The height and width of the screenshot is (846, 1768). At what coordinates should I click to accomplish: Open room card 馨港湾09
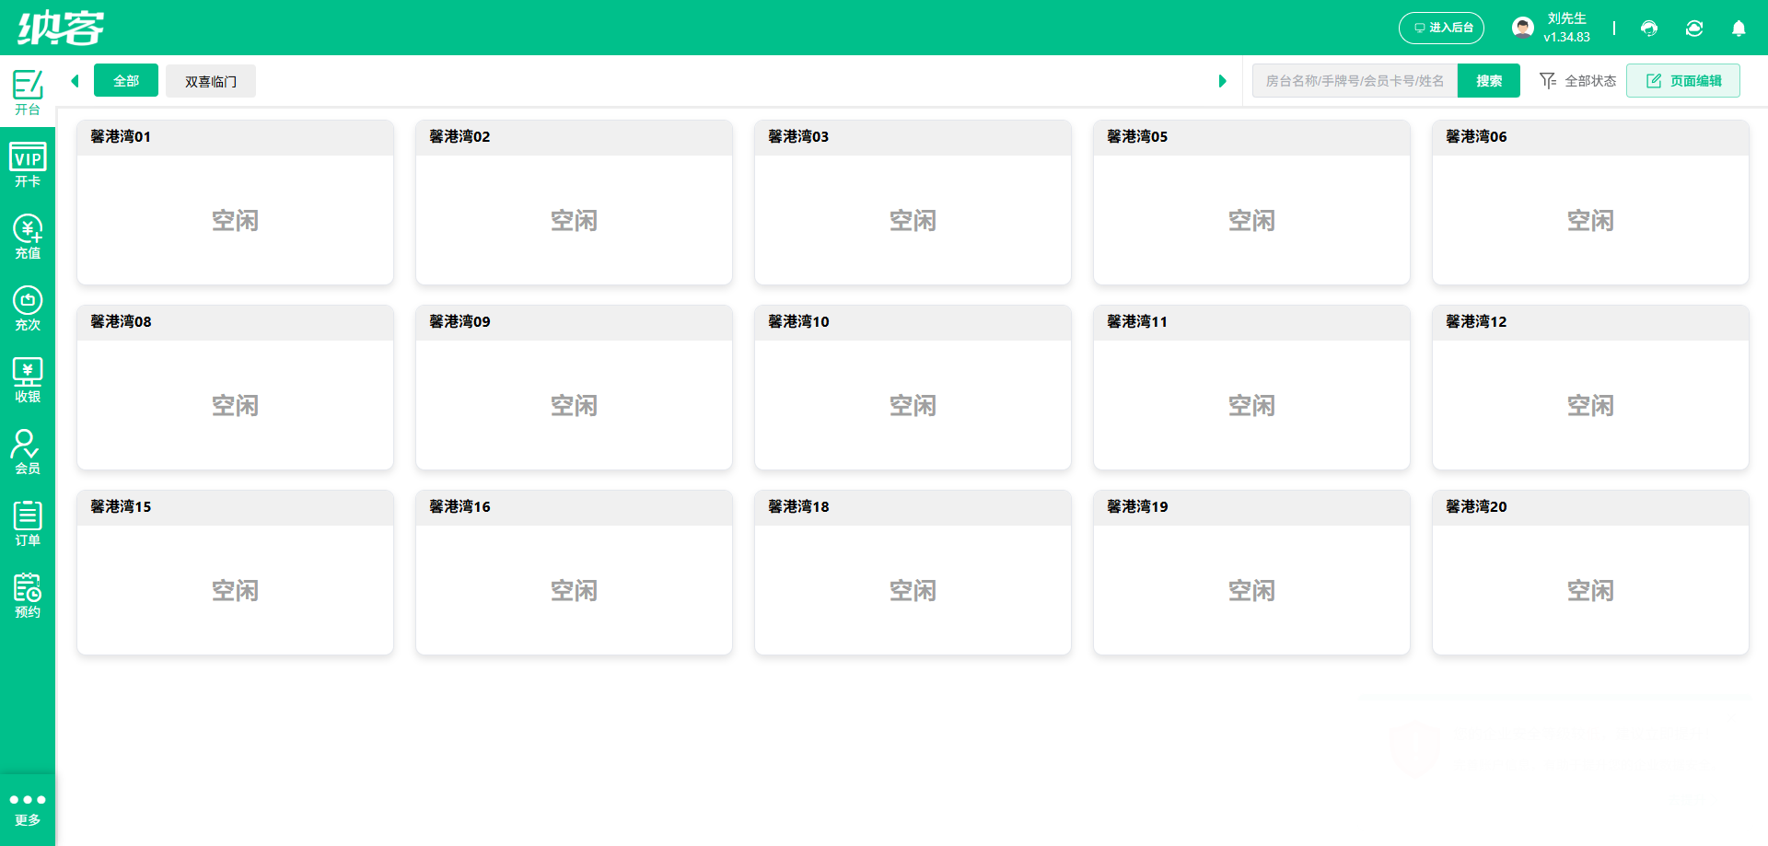point(574,388)
